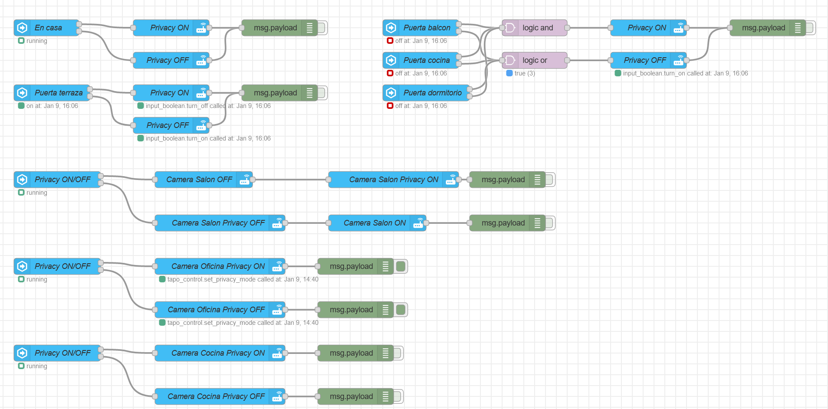Select the Camera Oficina Privacy OFF node label
Image resolution: width=828 pixels, height=409 pixels.
[216, 310]
